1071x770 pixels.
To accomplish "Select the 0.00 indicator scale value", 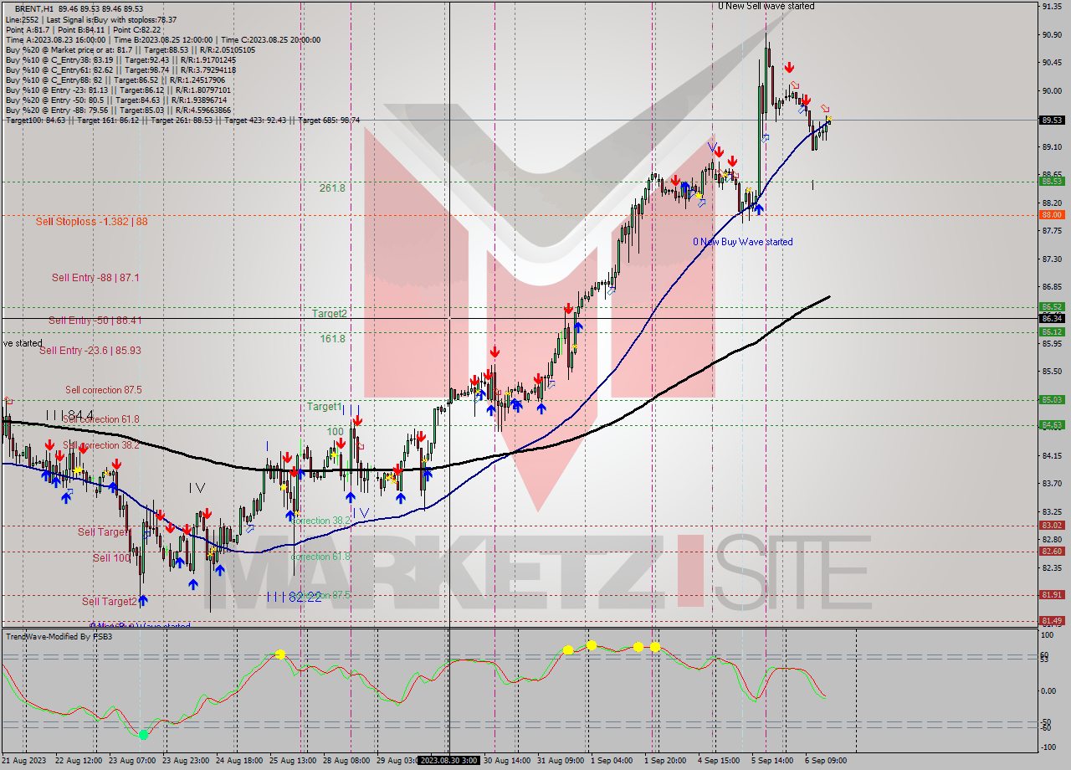I will pos(1050,691).
